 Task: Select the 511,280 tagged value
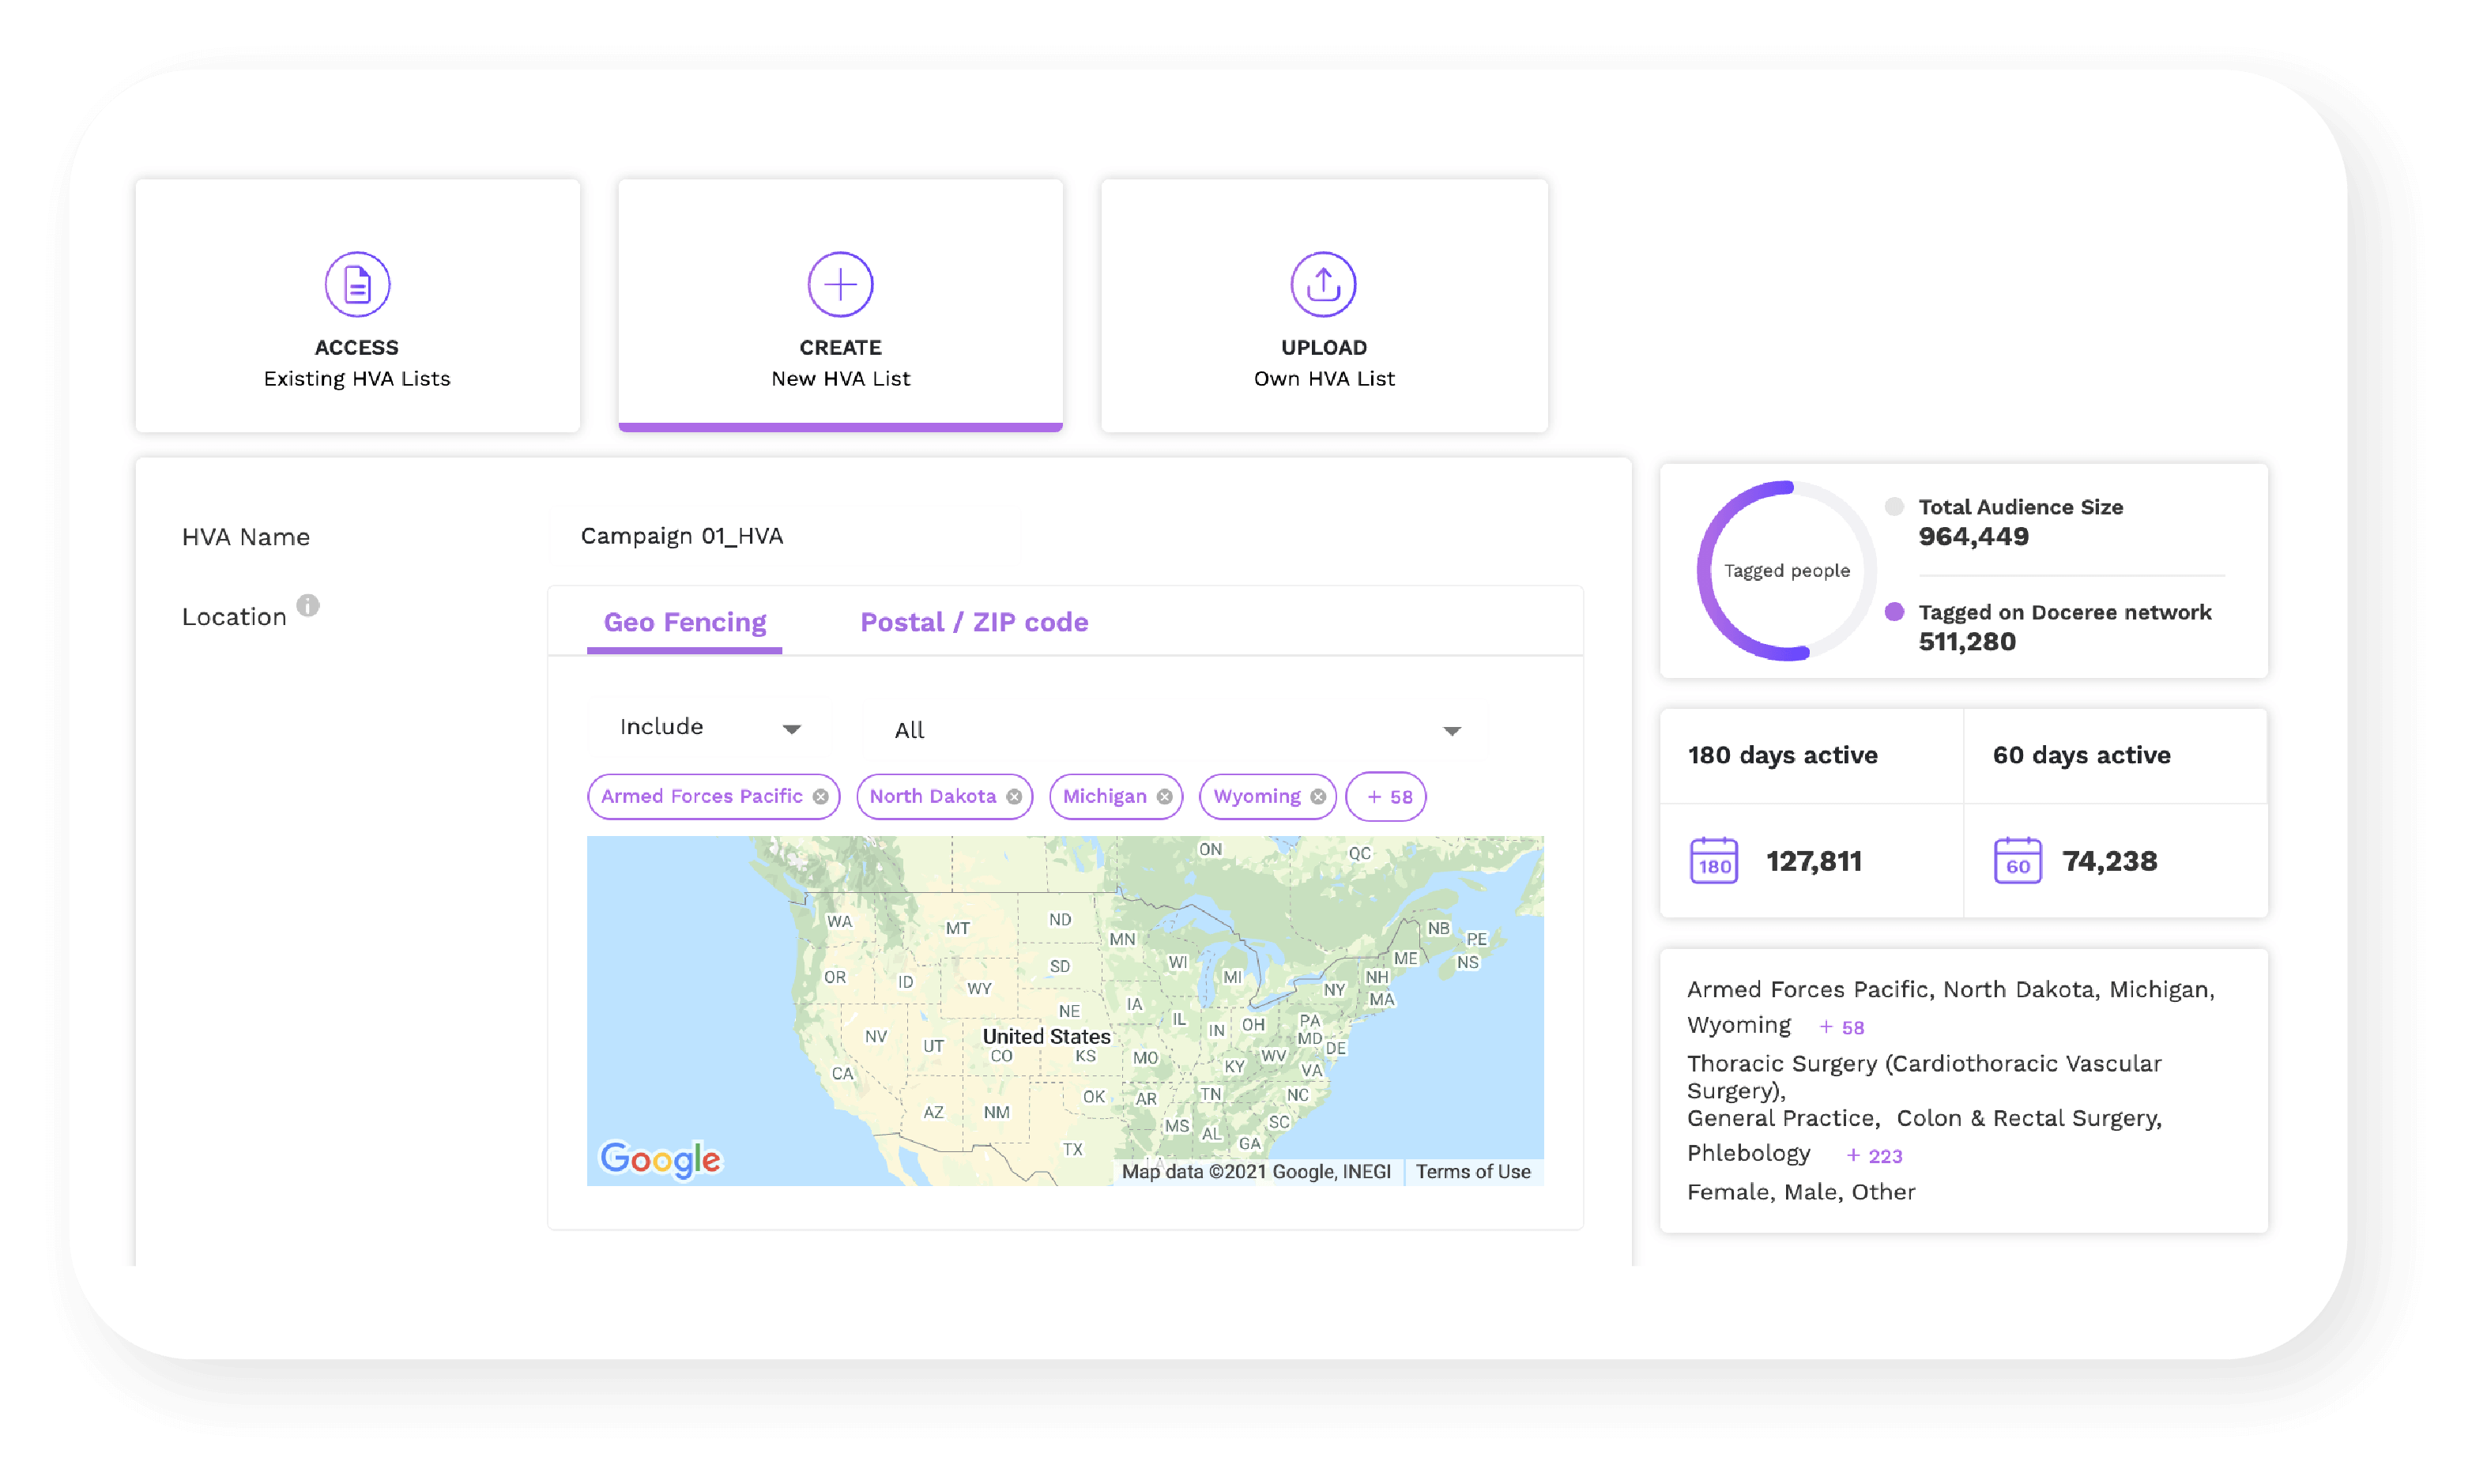coord(1967,642)
